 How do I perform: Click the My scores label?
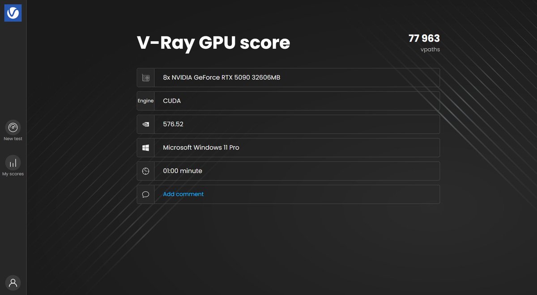(x=13, y=174)
